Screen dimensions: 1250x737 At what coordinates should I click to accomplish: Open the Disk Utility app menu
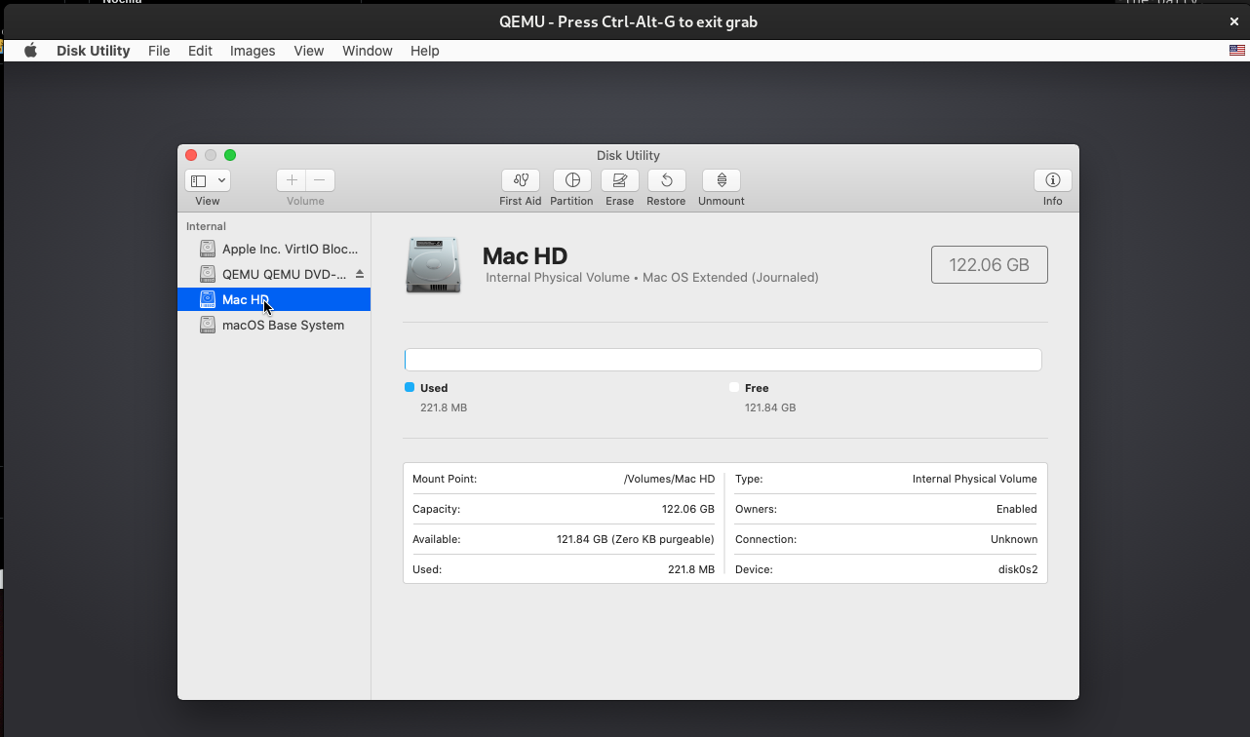tap(94, 51)
